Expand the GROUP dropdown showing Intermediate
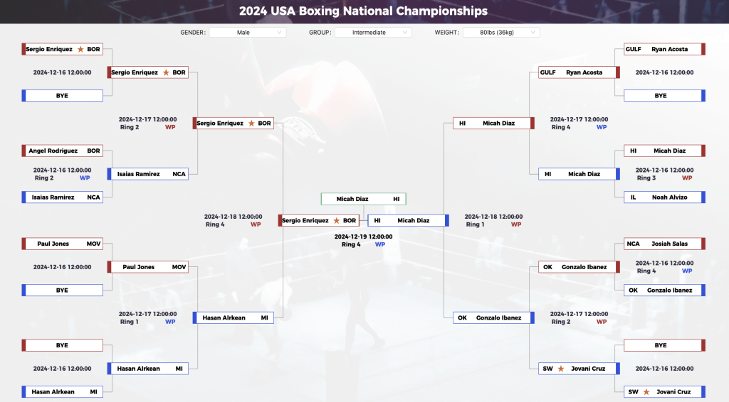The image size is (729, 402). (x=373, y=33)
